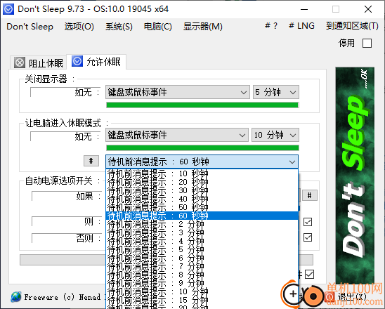
Task: Click the 关闭显示器 green progress bar
Action: (x=202, y=105)
